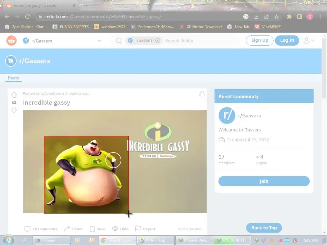The image size is (327, 245).
Task: Click the Google account G icon in address bar
Action: click(246, 17)
